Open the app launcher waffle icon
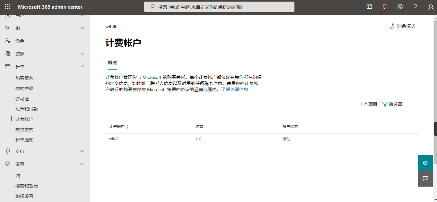This screenshot has width=437, height=202. coord(8,7)
